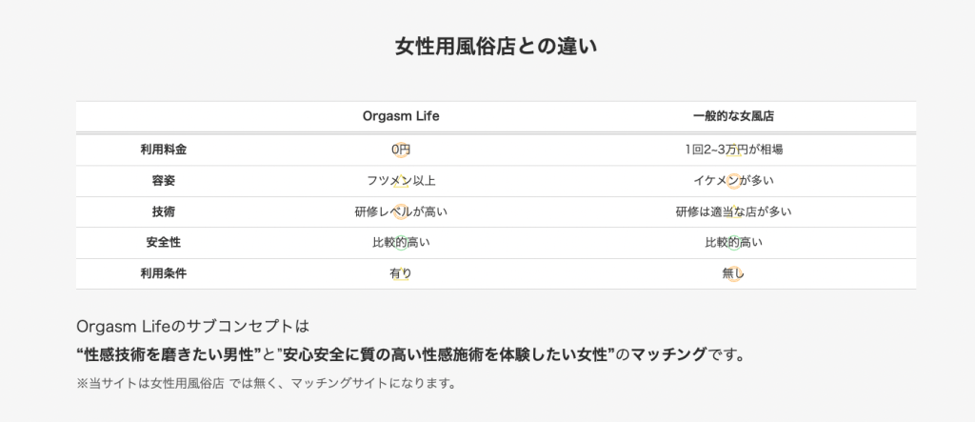Click the 利用料金 row label

click(163, 150)
